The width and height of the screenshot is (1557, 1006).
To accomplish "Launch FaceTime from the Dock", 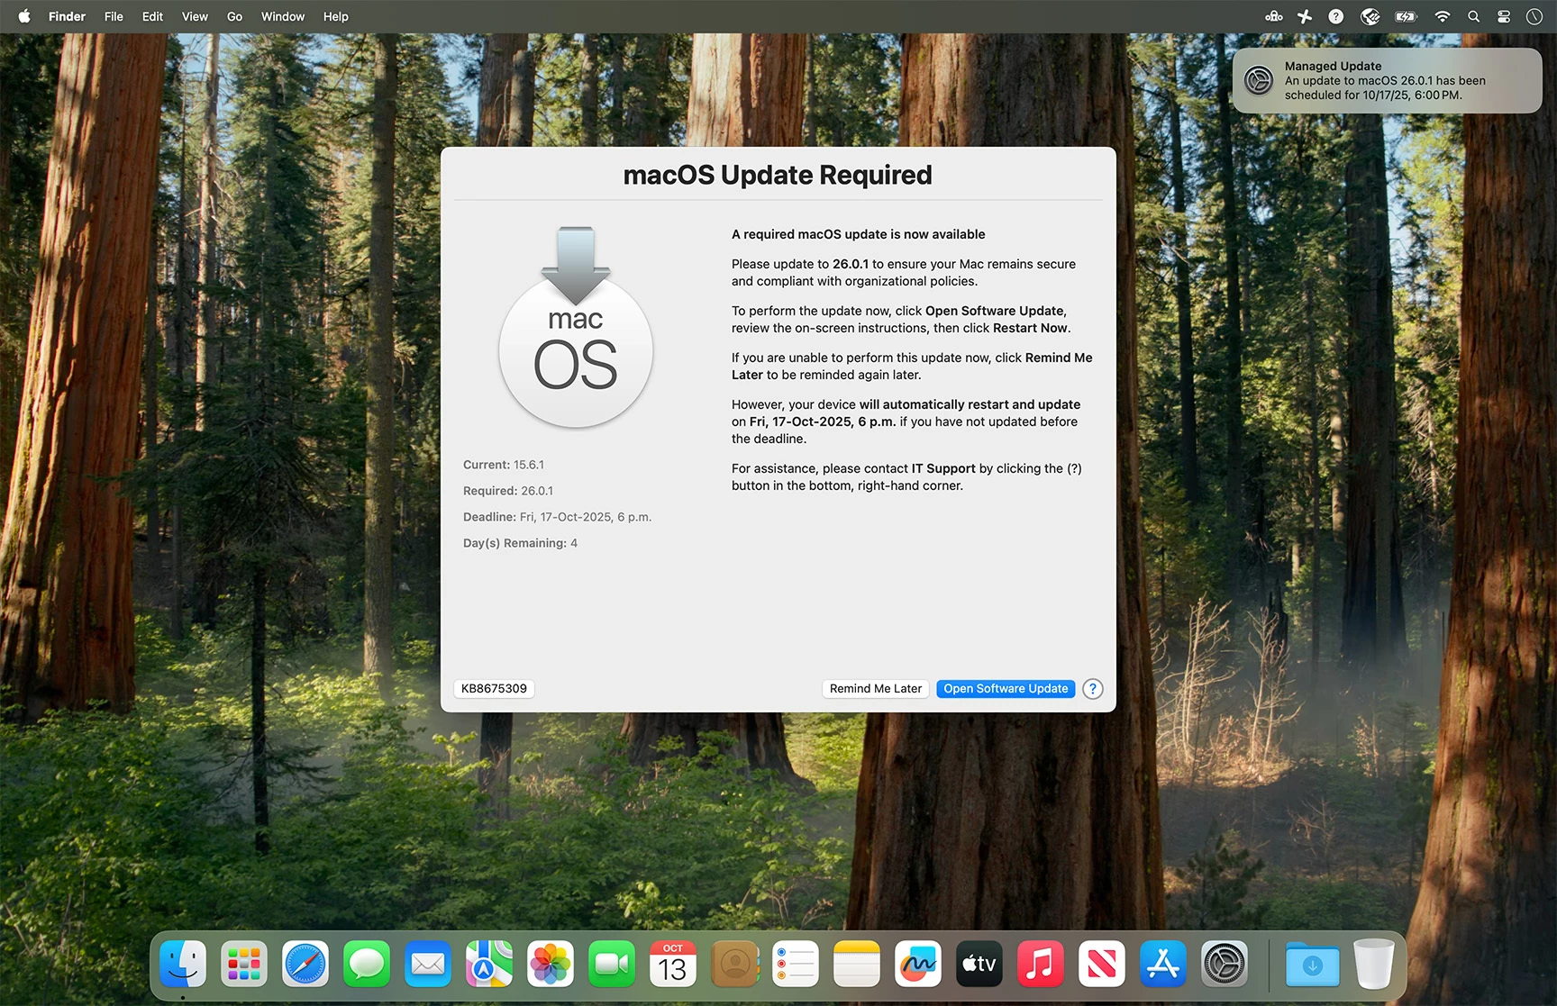I will [x=612, y=965].
